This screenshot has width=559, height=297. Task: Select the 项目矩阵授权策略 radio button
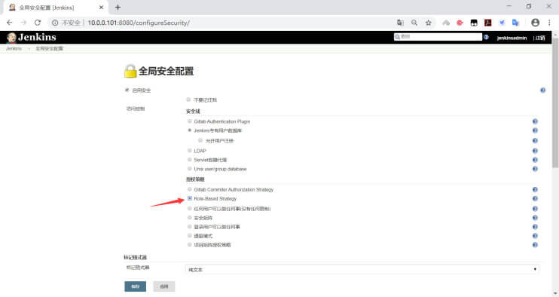coord(190,244)
